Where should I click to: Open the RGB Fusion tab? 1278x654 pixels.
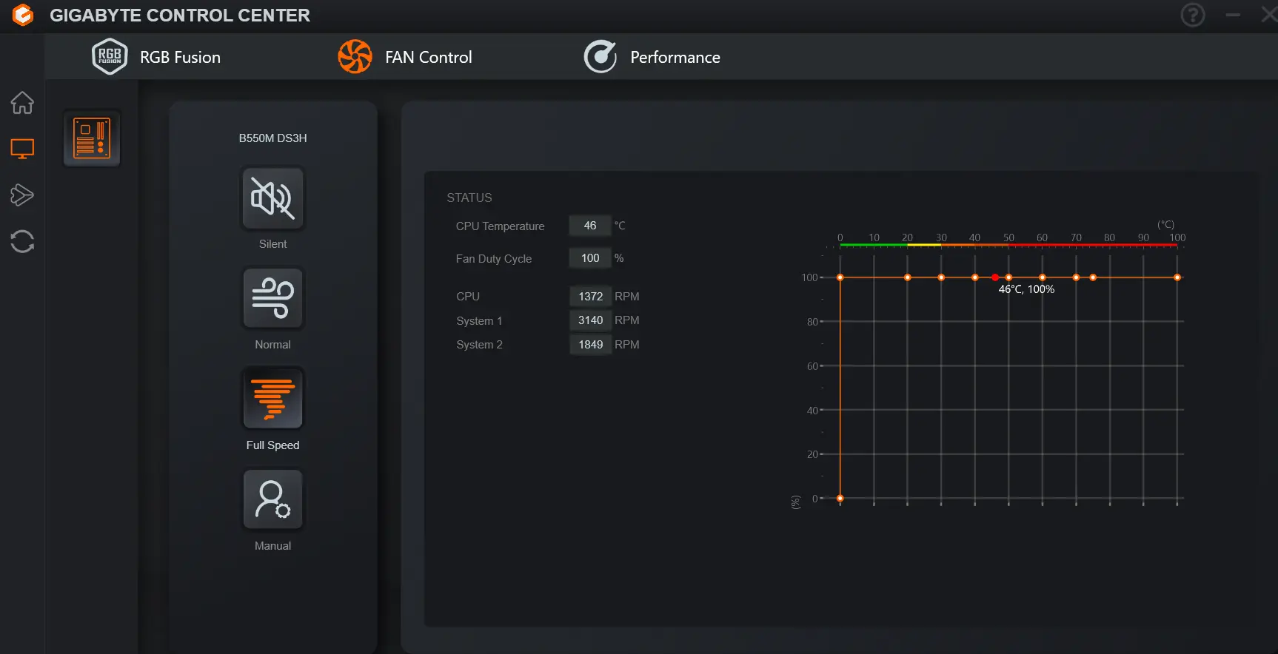click(x=156, y=57)
